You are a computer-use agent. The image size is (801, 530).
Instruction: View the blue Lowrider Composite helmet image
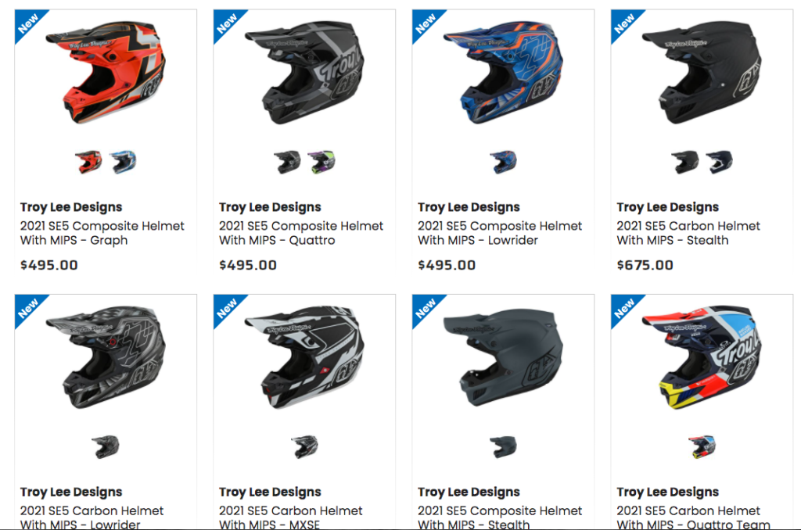503,73
